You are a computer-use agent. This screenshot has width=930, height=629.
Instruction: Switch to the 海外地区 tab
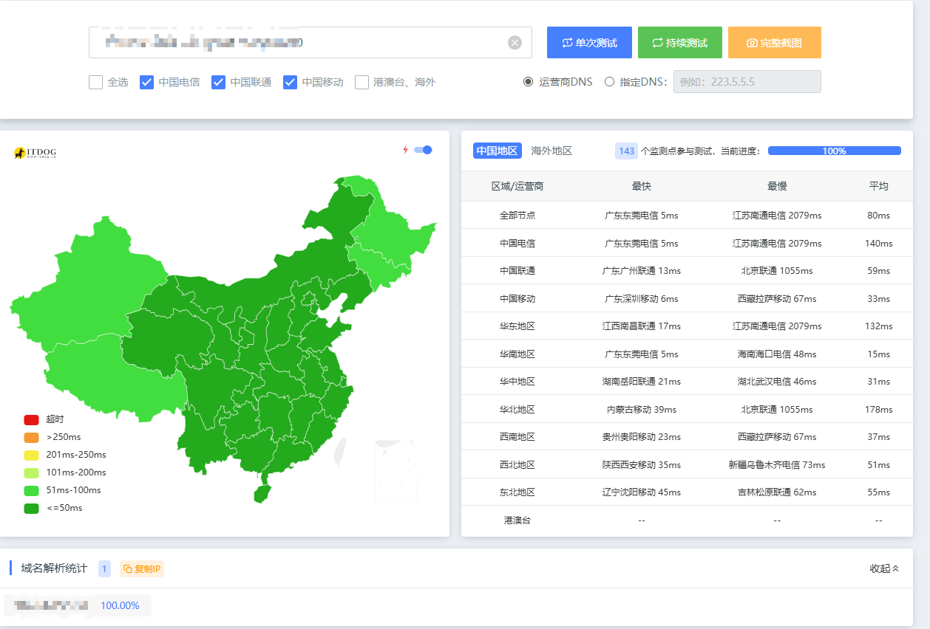coord(551,151)
